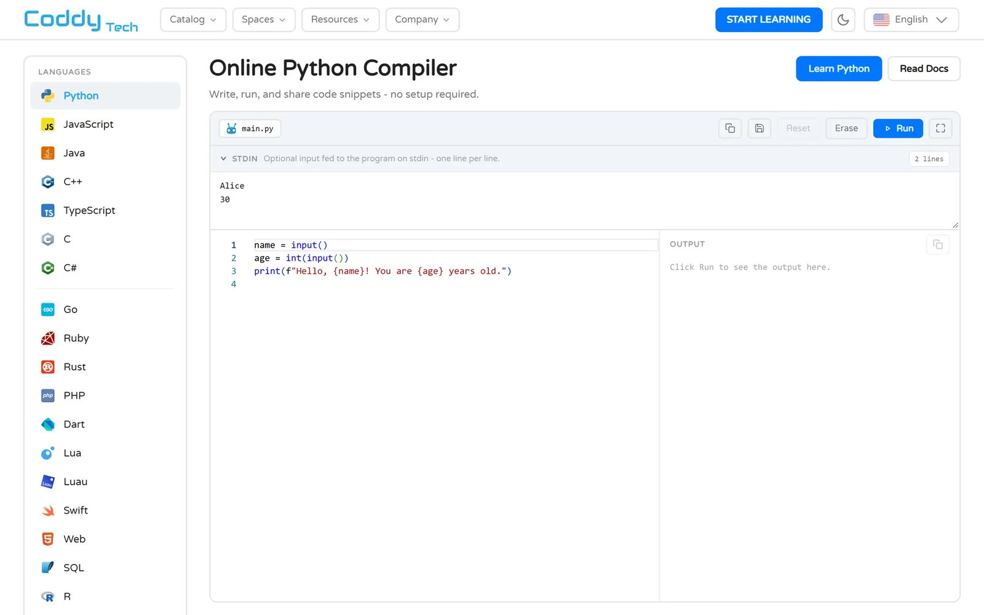Click the "Click Run to see" output text
Image resolution: width=984 pixels, height=615 pixels.
[x=750, y=268]
